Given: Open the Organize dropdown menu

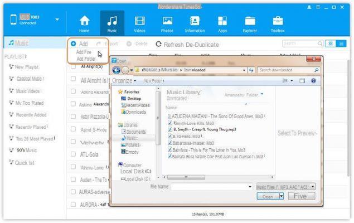Looking at the screenshot, I should click(x=124, y=81).
